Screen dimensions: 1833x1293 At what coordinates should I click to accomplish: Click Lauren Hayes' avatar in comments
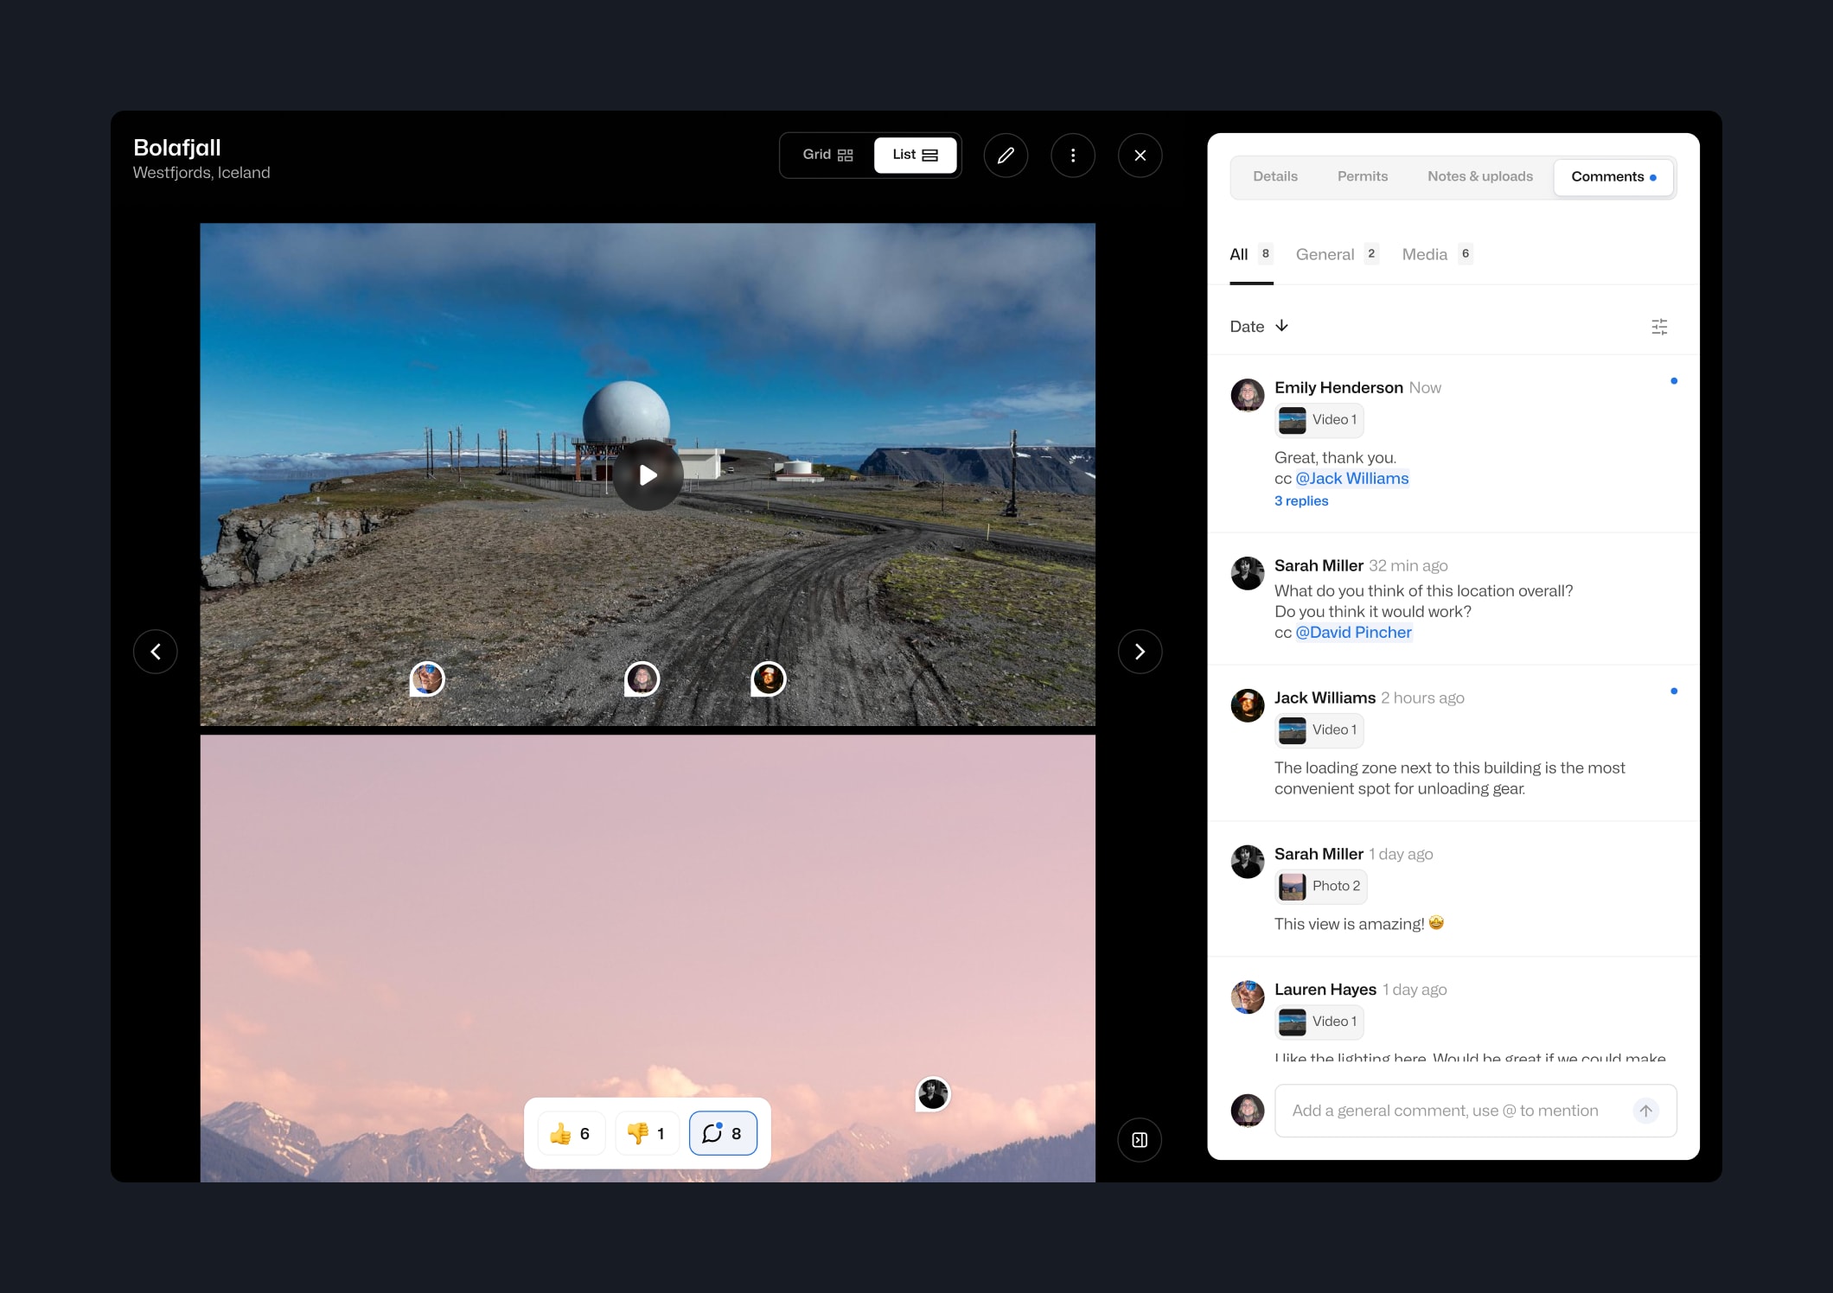[1248, 997]
